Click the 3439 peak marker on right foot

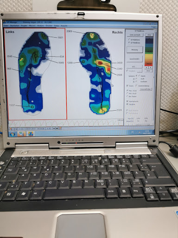pyautogui.click(x=100, y=63)
